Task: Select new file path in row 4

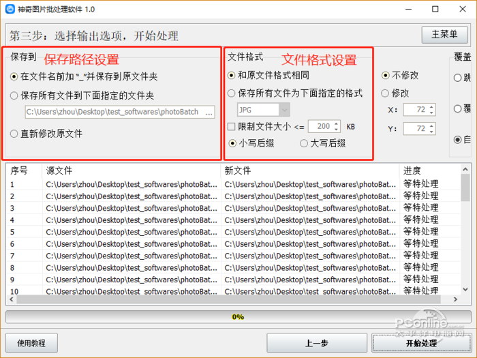Action: pos(310,220)
